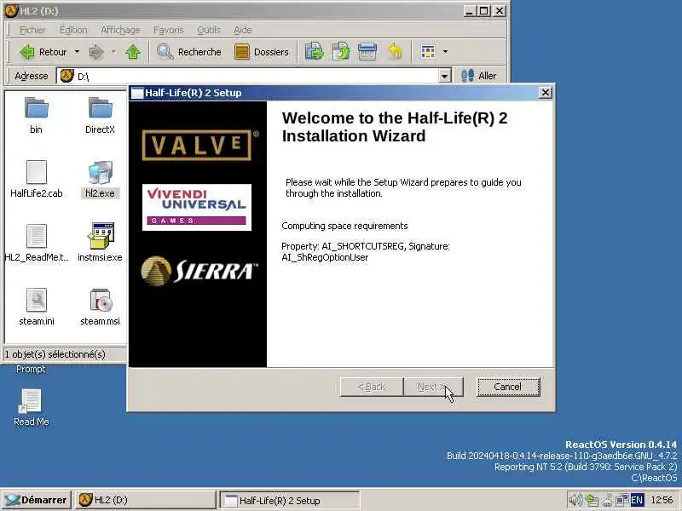Click the EN language indicator
This screenshot has width=682, height=511.
(x=637, y=500)
